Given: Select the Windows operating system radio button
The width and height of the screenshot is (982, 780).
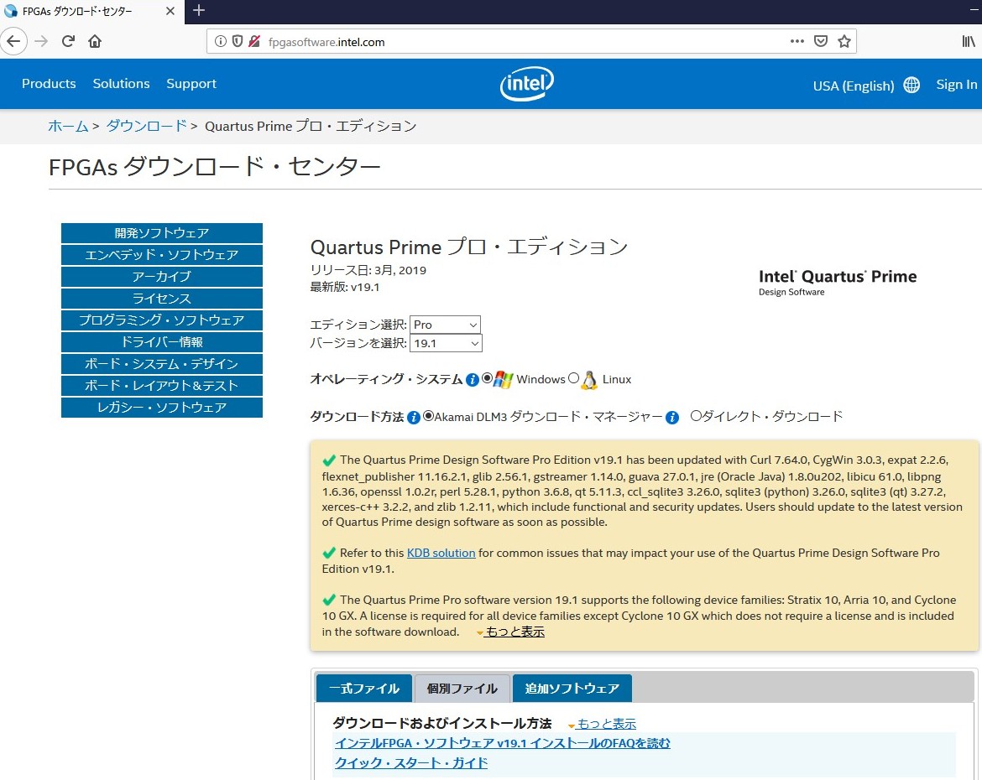Looking at the screenshot, I should 487,378.
